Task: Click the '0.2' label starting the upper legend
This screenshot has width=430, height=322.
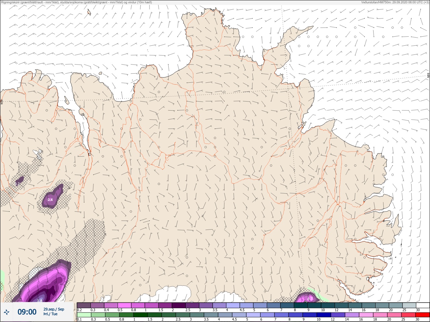Action: tap(79, 310)
